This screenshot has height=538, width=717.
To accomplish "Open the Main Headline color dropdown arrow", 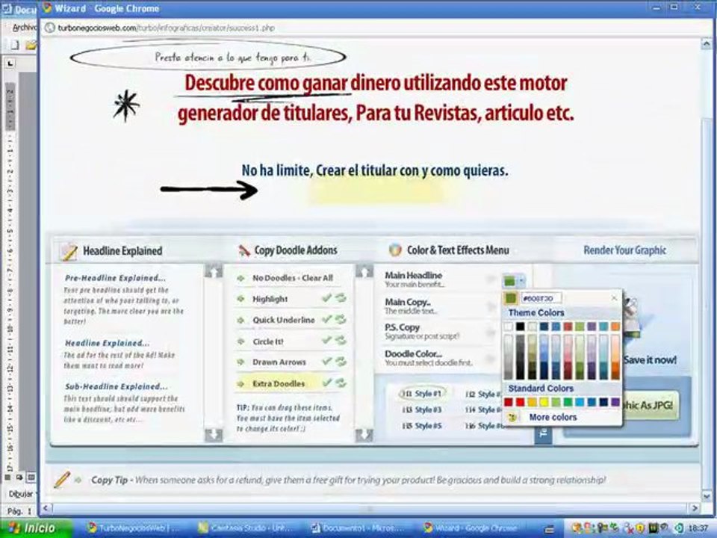I will pyautogui.click(x=522, y=280).
